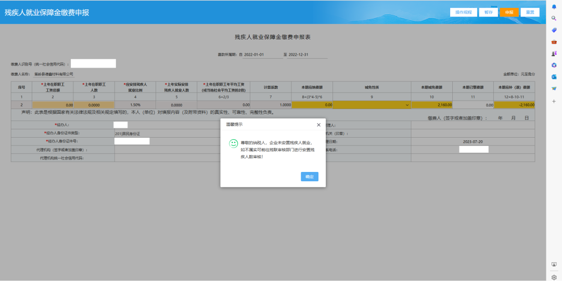Open the red toolbox icon in sidebar
Screen dimensions: 562x281
tap(554, 42)
